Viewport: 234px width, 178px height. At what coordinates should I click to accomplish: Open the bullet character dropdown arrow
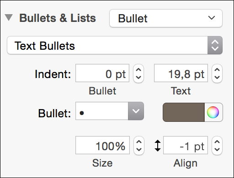coord(136,111)
